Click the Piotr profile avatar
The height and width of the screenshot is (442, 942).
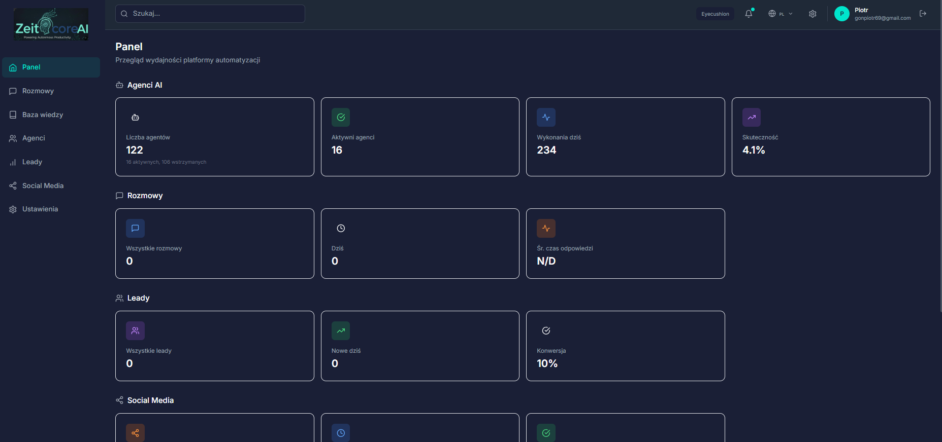click(x=842, y=14)
